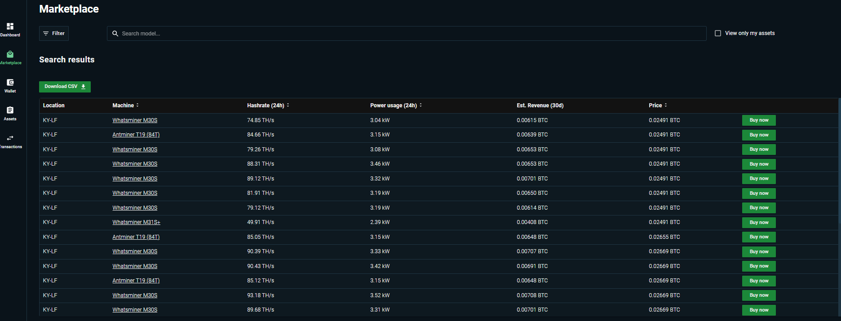Buy now the 79.12 TH/s machine
Screen dimensions: 841x321
tap(759, 208)
